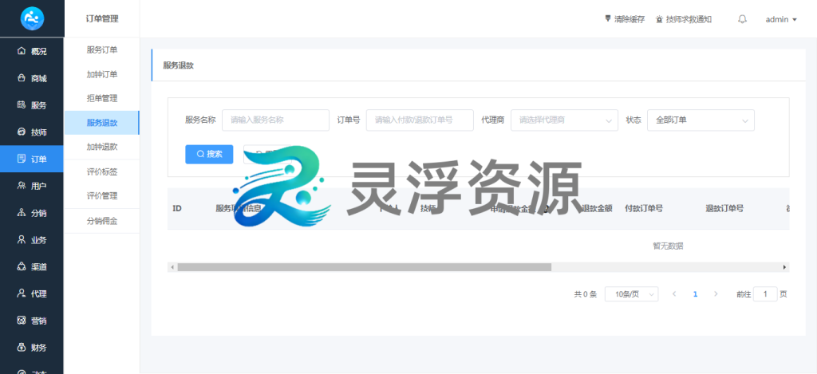The height and width of the screenshot is (374, 817).
Task: Click the notification bell icon
Action: tap(743, 19)
